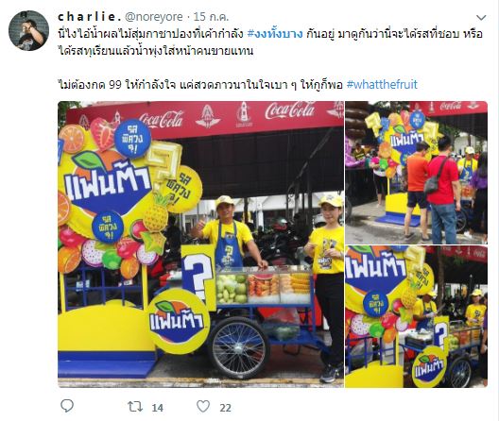The image size is (499, 421).
Task: Open the tweet date 15 ก.ค.
Action: click(212, 17)
